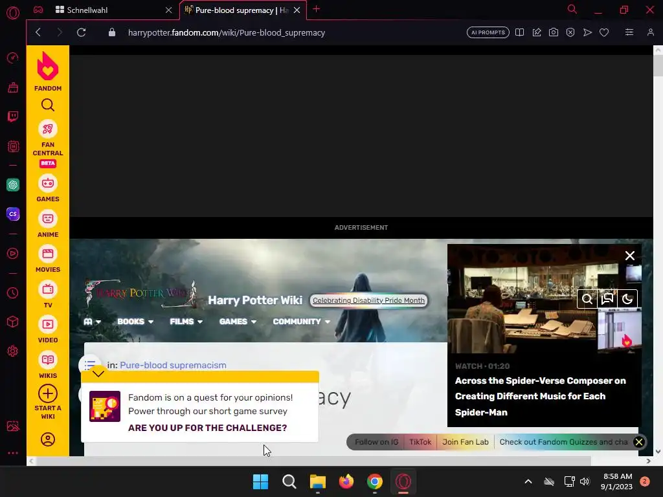
Task: Click the horizontal page scrollbar
Action: [313, 461]
